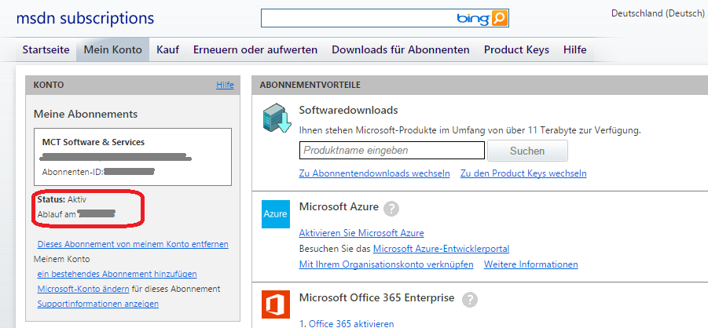Click the Microsoft Azure heading

(339, 207)
